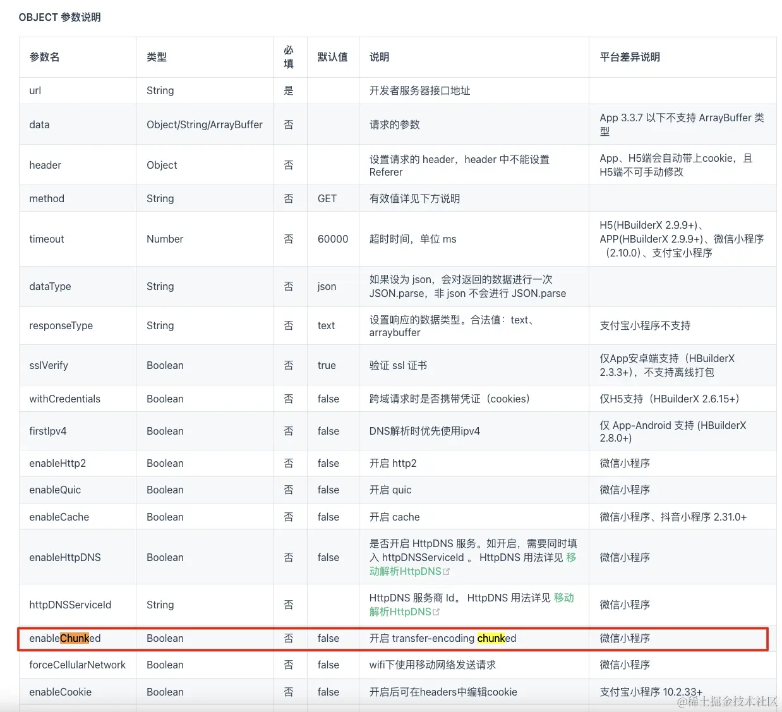The width and height of the screenshot is (782, 712).
Task: Click 是 required value in url row
Action: pyautogui.click(x=289, y=90)
